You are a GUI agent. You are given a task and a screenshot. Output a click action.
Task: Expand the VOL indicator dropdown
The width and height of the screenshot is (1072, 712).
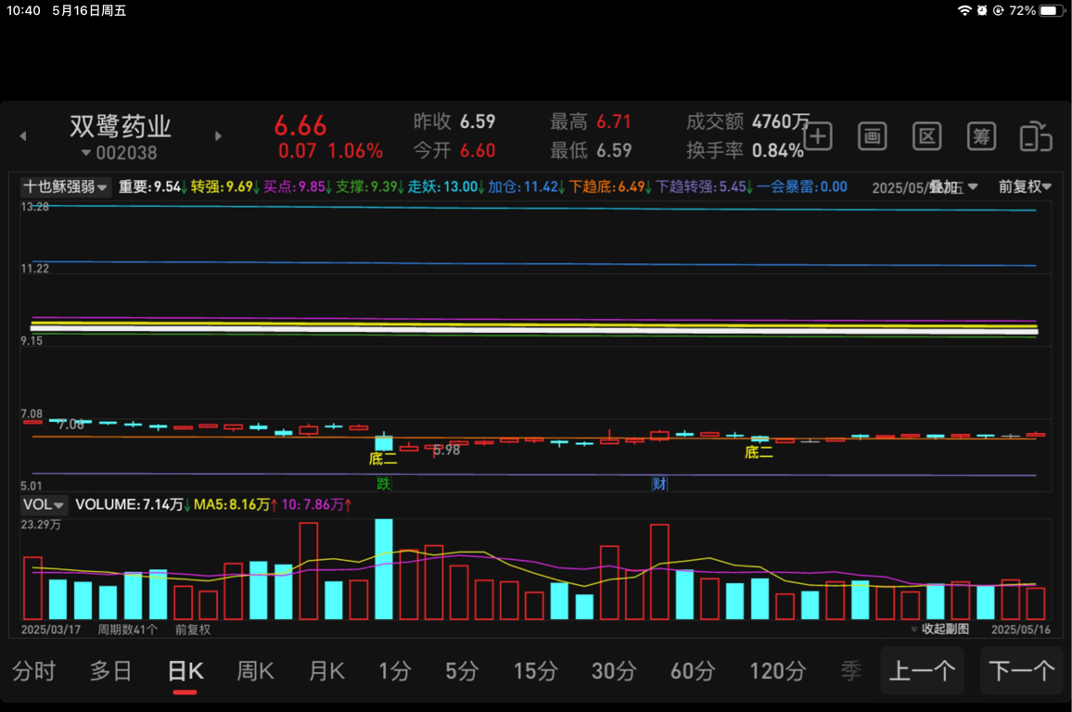point(43,505)
